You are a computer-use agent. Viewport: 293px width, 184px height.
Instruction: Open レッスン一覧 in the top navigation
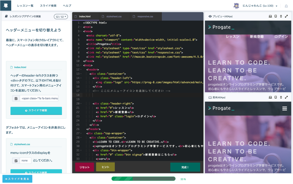click(25, 6)
